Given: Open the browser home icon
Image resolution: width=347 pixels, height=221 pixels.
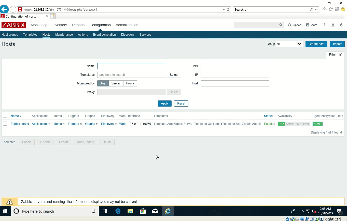Looking at the screenshot, I should click(x=325, y=9).
